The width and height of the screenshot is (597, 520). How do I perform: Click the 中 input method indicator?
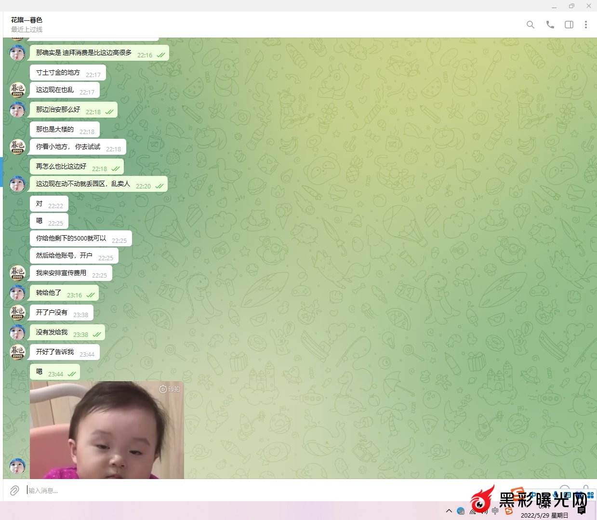tap(495, 511)
